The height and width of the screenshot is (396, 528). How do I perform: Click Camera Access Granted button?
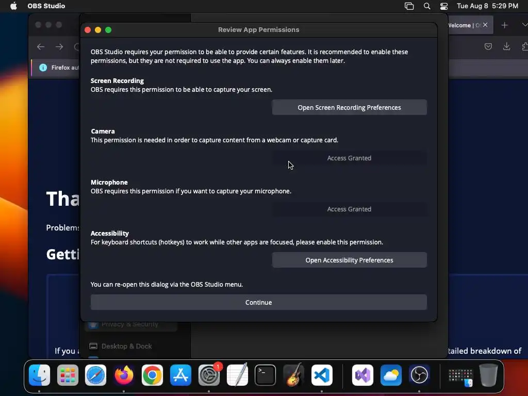pos(349,158)
